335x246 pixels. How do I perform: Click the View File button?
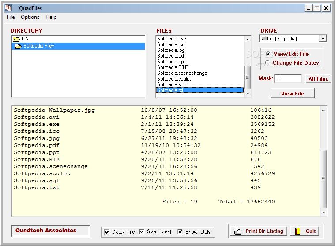292,93
